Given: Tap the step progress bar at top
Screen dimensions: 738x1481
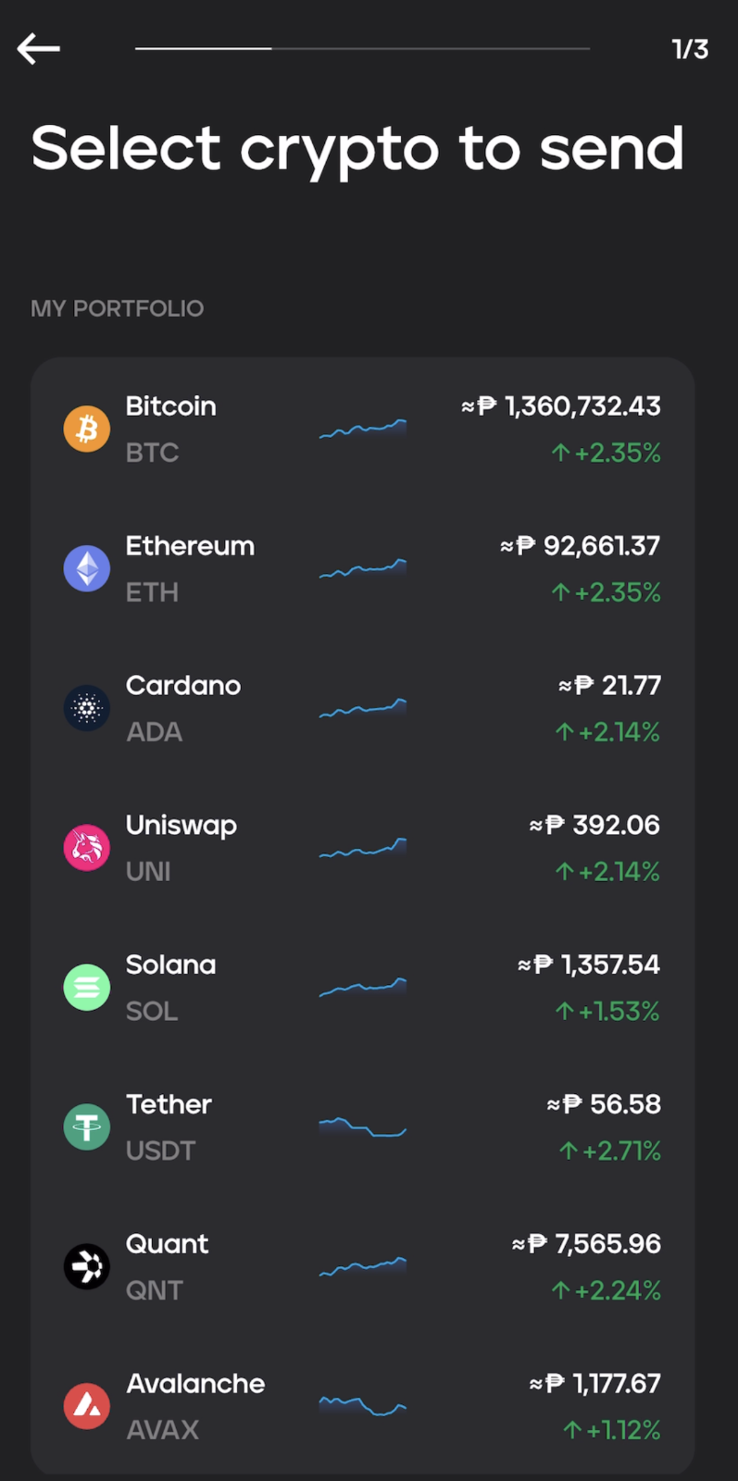Looking at the screenshot, I should 363,48.
